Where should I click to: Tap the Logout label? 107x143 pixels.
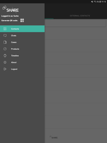[x=14, y=69]
